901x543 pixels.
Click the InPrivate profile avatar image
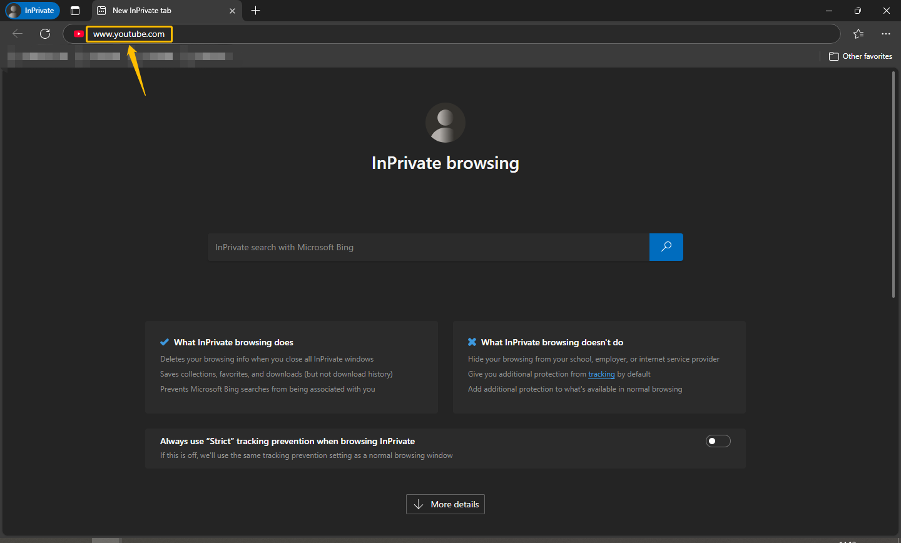click(445, 123)
